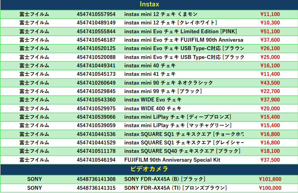Viewport: 298px width, 193px height.
Task: Select price ¥22,700
Action: tap(270, 91)
